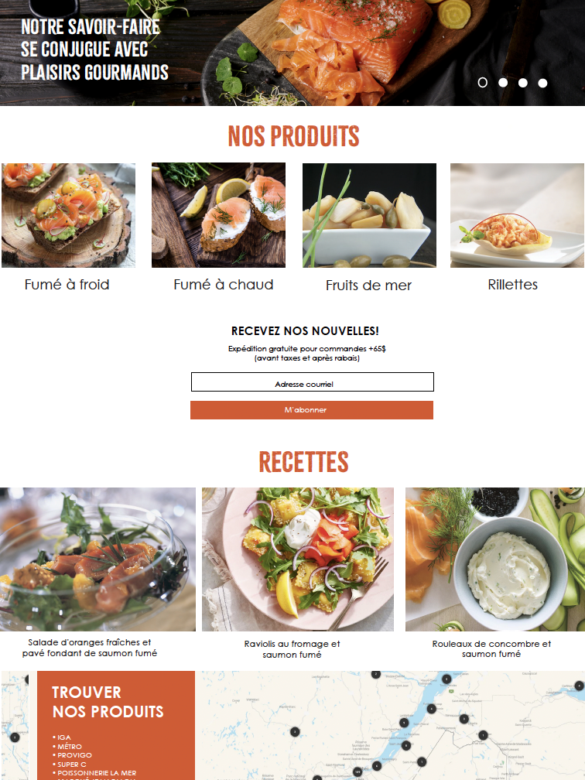The image size is (585, 780).
Task: Select the first hollow carousel dot
Action: point(483,83)
